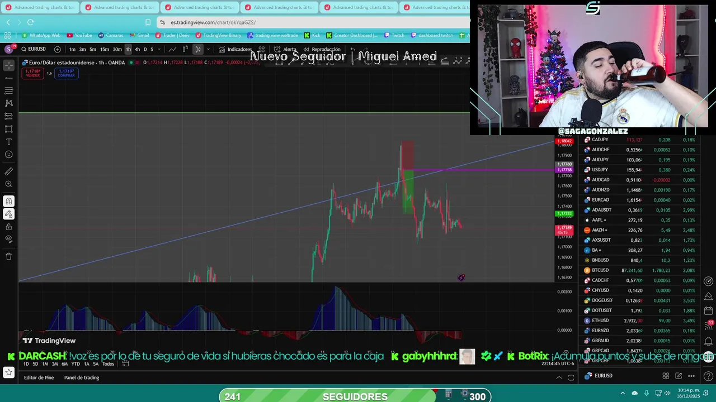The image size is (716, 402).
Task: Open the YouTube bookmark
Action: 79,35
